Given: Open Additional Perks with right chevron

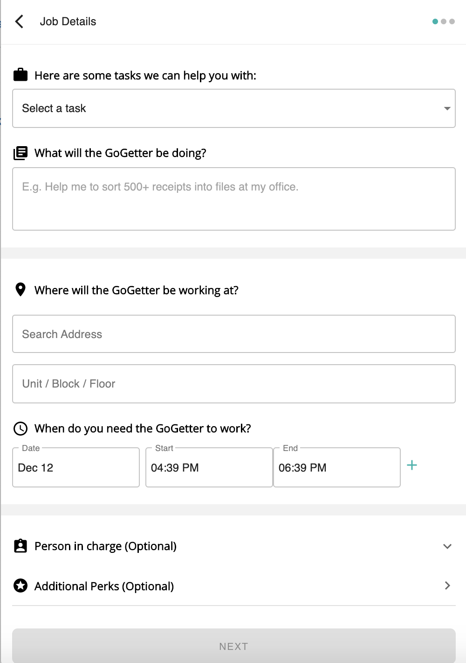Looking at the screenshot, I should click(x=447, y=585).
